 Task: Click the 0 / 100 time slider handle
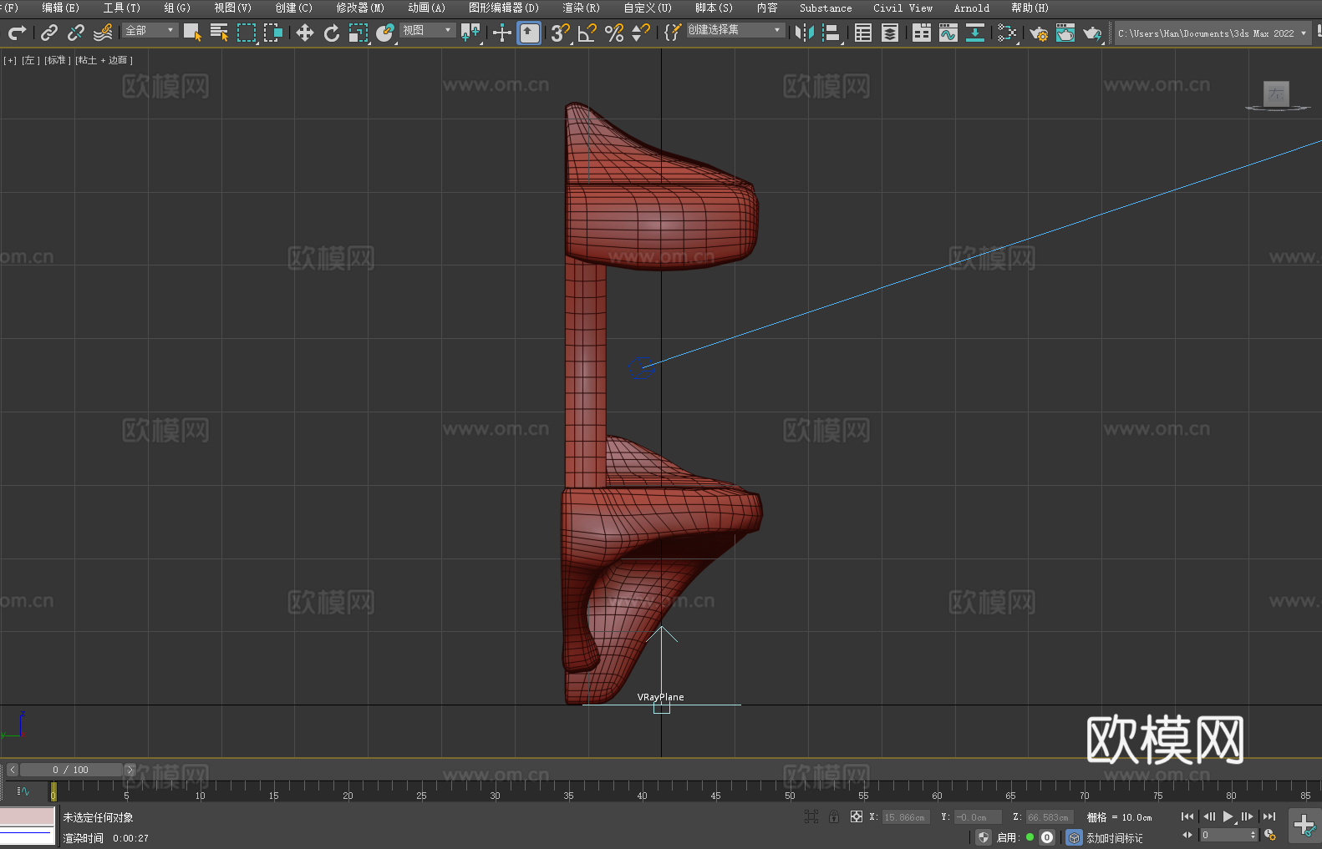click(71, 770)
